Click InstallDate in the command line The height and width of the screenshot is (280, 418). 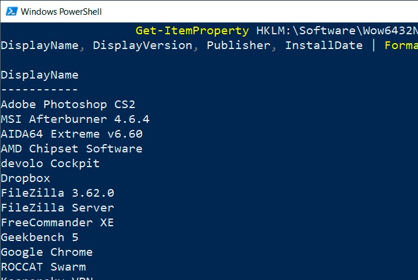323,45
